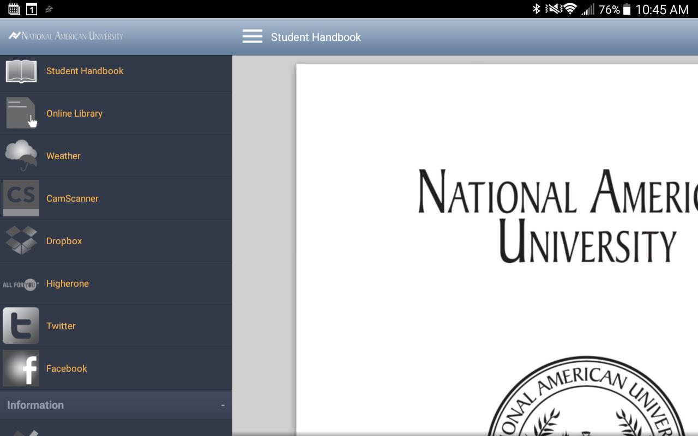The height and width of the screenshot is (436, 698).
Task: Collapse the Information section header
Action: click(116, 404)
